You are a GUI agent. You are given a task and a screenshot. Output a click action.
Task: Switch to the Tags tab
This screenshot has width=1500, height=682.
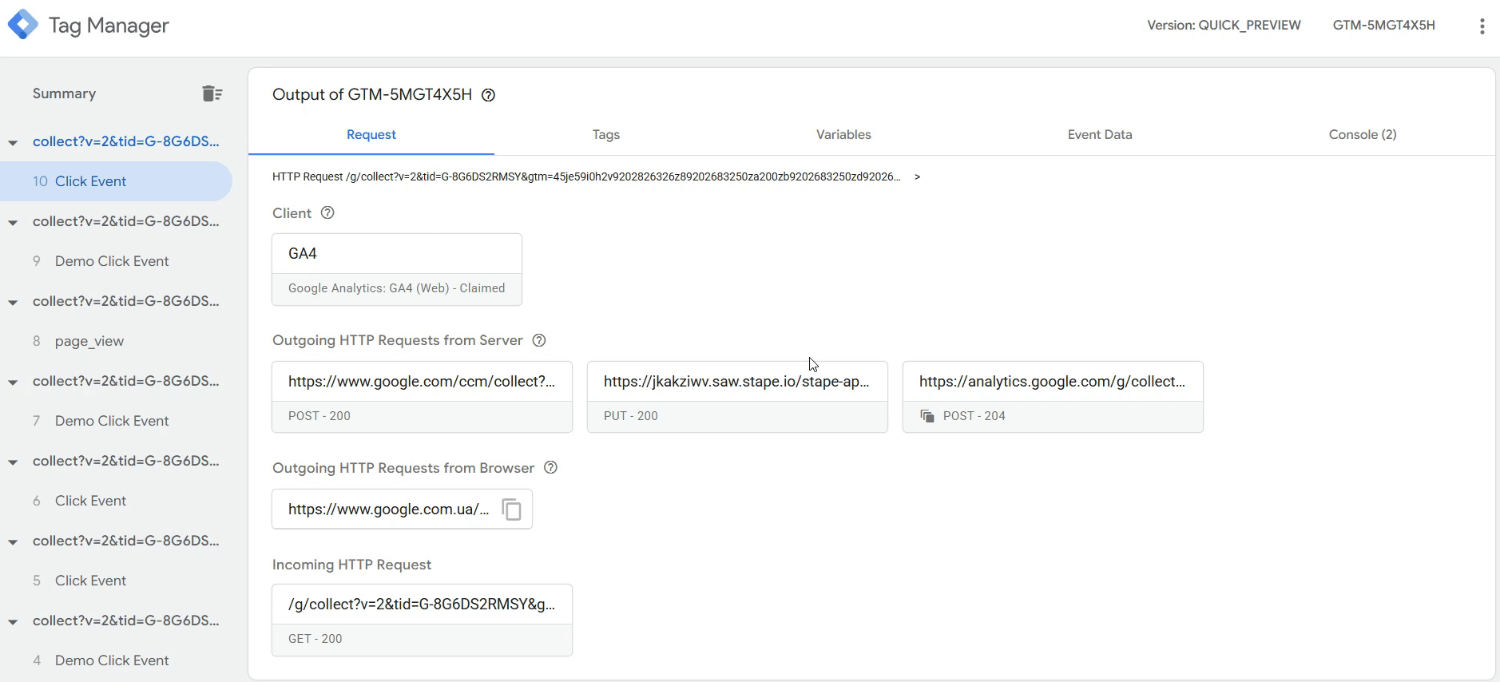coord(606,135)
